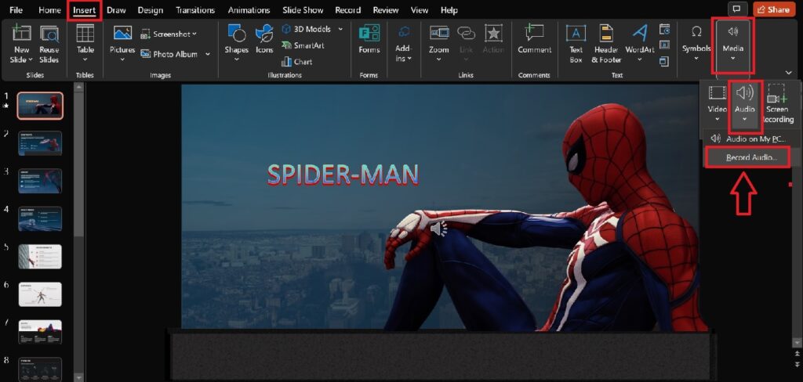
Task: Expand the Screenshot dropdown arrow
Action: coord(194,34)
